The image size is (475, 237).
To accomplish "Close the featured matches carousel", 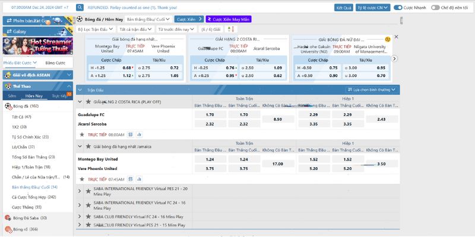I will (396, 37).
